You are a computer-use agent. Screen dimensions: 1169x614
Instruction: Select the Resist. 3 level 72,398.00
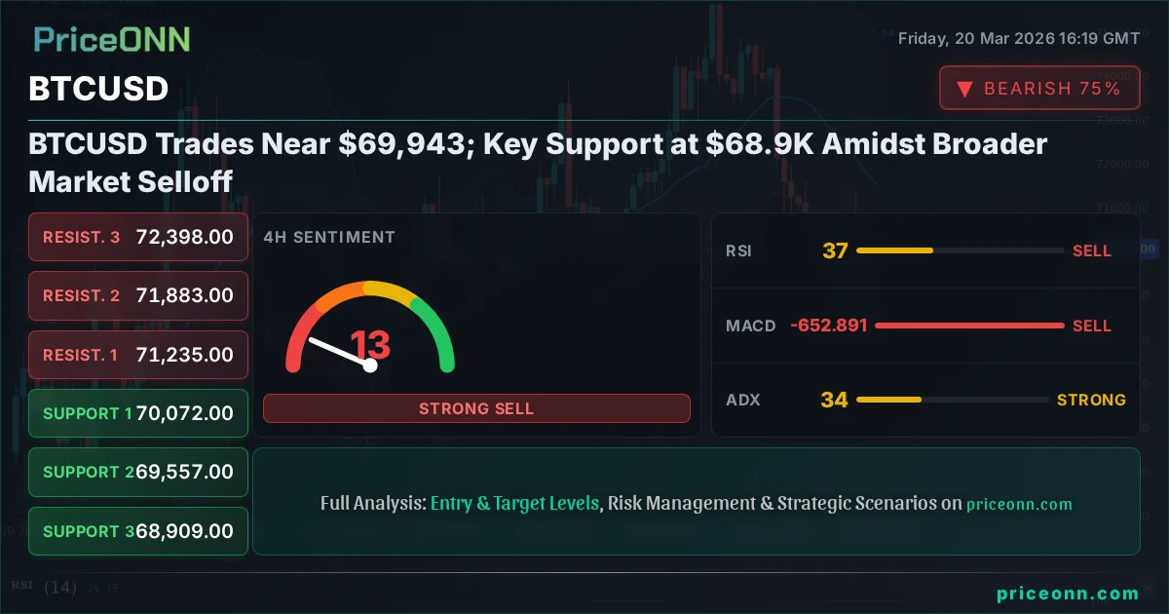tap(138, 237)
